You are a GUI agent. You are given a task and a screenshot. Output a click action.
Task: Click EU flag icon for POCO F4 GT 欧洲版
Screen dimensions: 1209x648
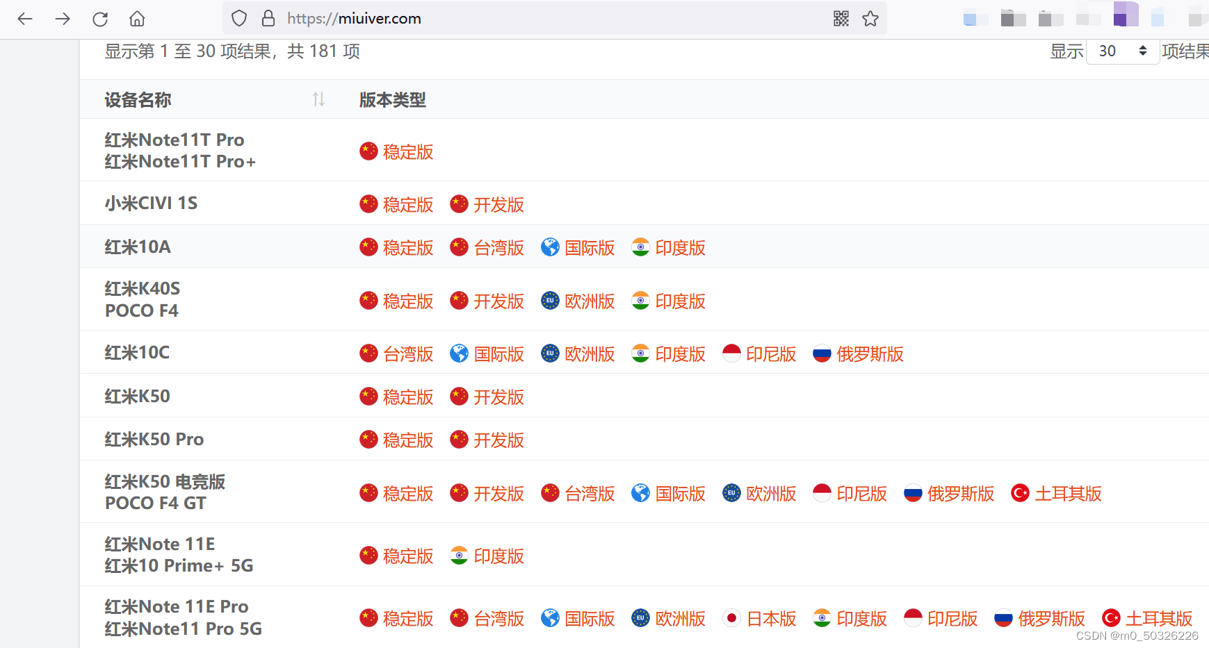click(x=731, y=492)
